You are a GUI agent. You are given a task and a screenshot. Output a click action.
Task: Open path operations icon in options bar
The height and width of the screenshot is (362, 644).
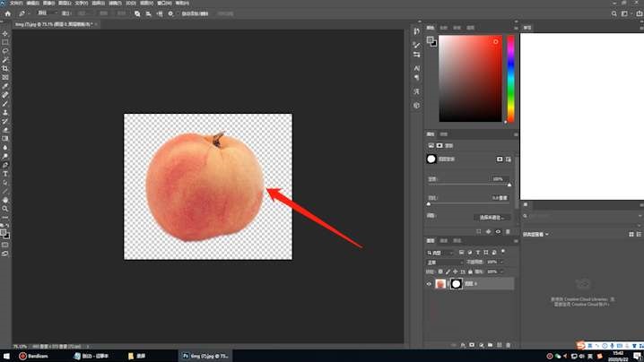tap(137, 13)
